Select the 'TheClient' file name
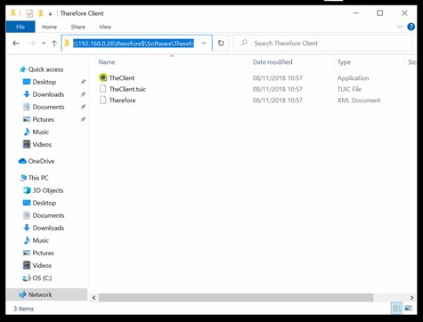The width and height of the screenshot is (423, 322). [122, 77]
